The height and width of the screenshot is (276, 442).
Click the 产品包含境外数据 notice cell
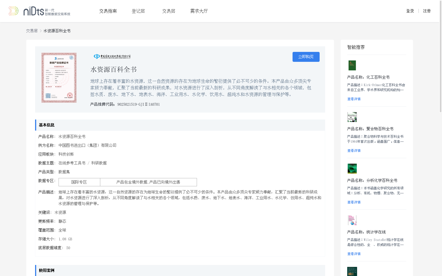click(148, 182)
